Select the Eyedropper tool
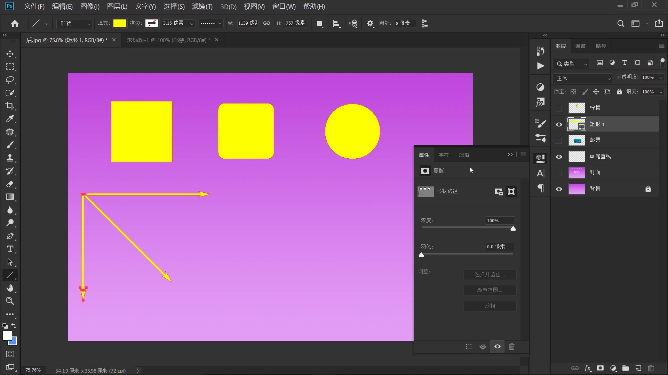 tap(10, 119)
